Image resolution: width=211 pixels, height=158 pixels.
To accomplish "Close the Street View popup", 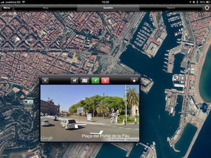I will coord(45,80).
